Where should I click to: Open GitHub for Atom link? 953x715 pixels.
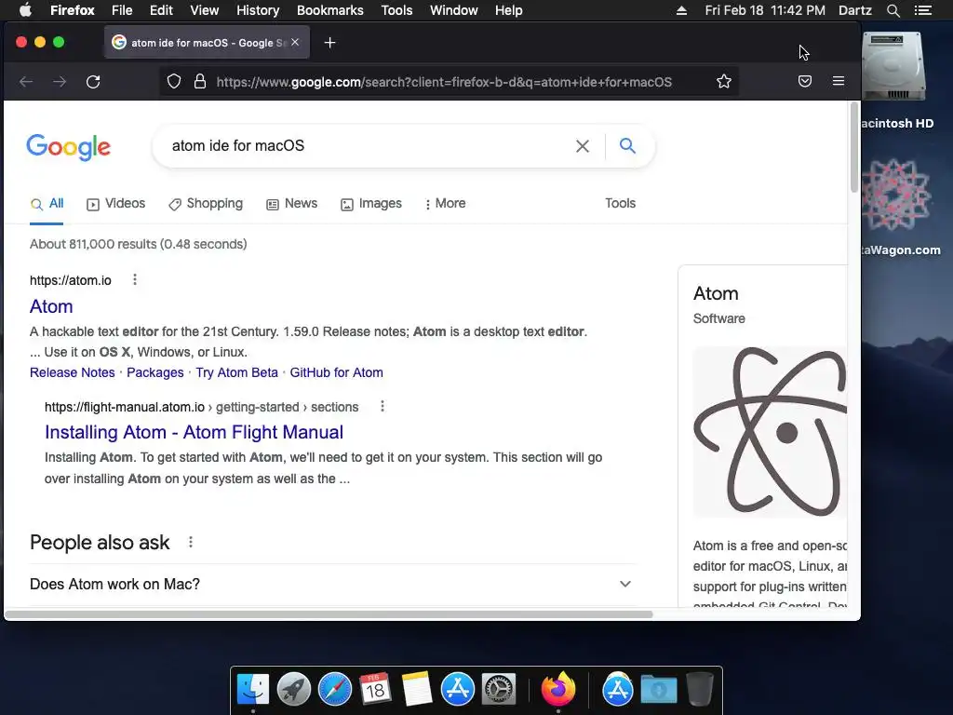tap(336, 372)
